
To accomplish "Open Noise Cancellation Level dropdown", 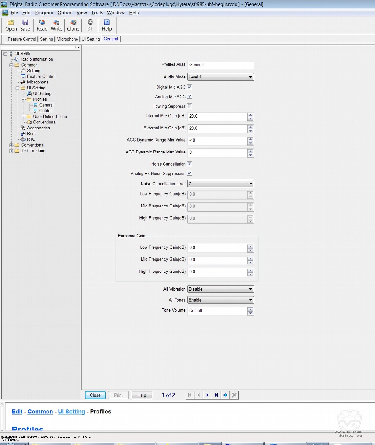I will 221,184.
